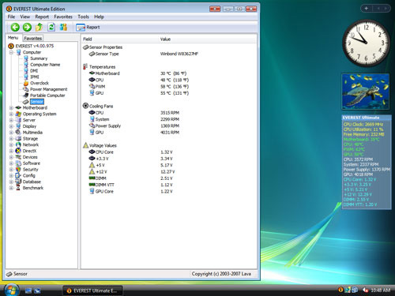The height and width of the screenshot is (296, 395).
Task: Click the GPU Core voltage row
Action: coord(168,192)
